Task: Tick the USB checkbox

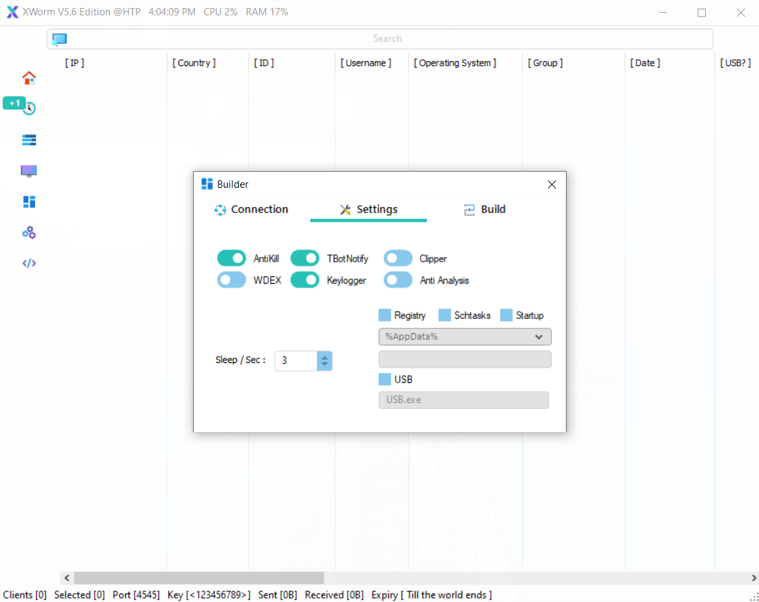Action: pyautogui.click(x=385, y=379)
